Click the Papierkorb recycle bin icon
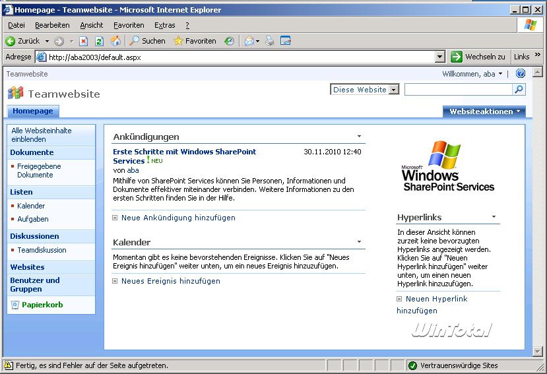 click(15, 305)
